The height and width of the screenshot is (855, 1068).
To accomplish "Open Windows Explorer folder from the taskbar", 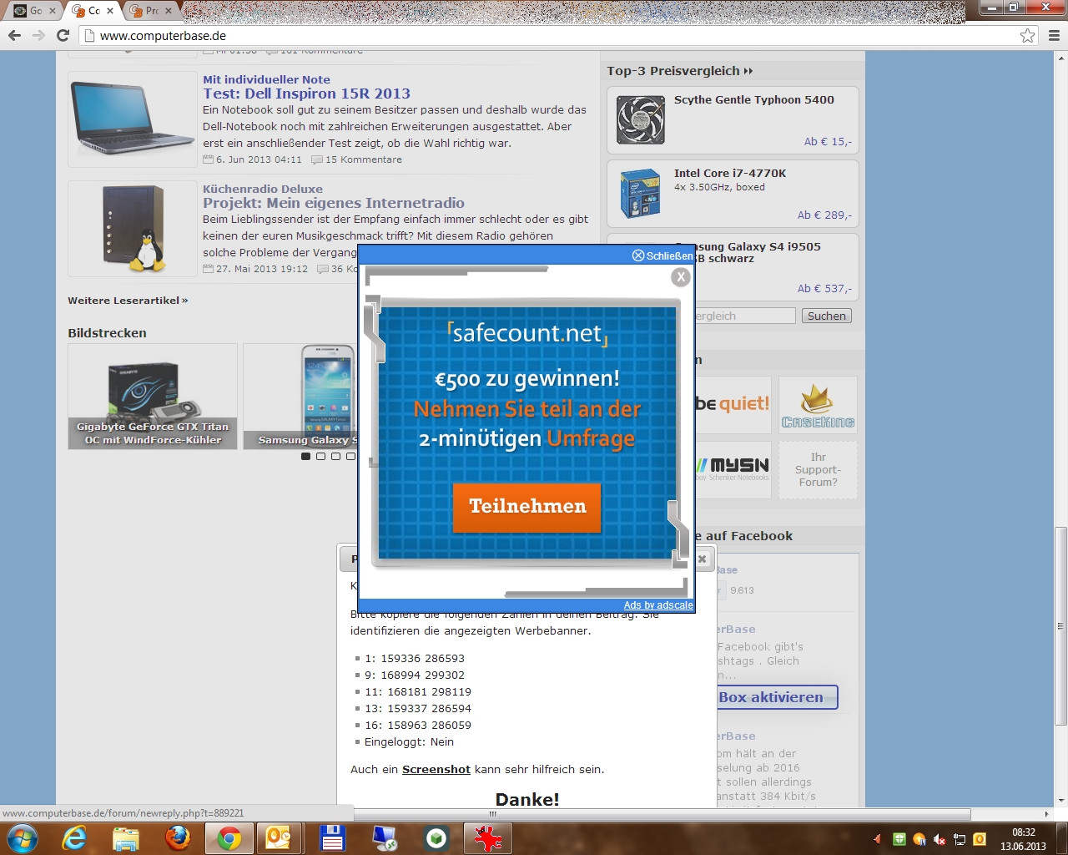I will (126, 838).
